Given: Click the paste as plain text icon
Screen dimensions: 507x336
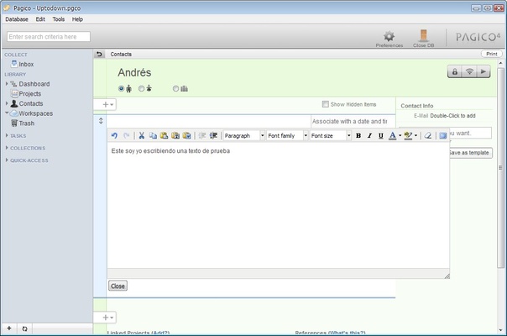Looking at the screenshot, I should 175,135.
